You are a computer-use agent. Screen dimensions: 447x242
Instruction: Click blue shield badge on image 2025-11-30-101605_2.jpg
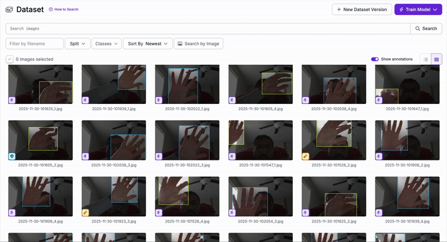pos(12,156)
